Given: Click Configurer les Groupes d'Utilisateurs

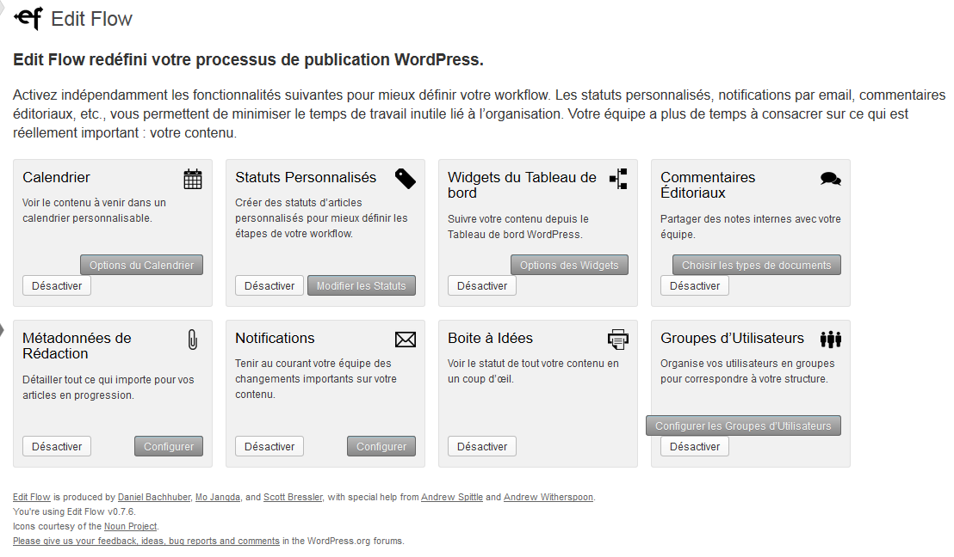Looking at the screenshot, I should 744,425.
